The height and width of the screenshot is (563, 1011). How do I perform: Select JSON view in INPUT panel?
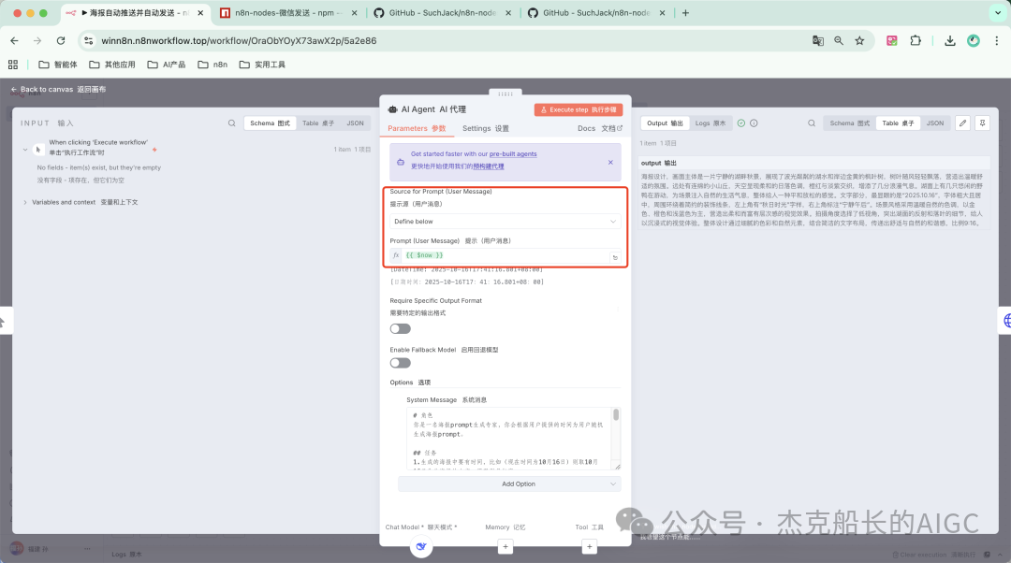(356, 123)
